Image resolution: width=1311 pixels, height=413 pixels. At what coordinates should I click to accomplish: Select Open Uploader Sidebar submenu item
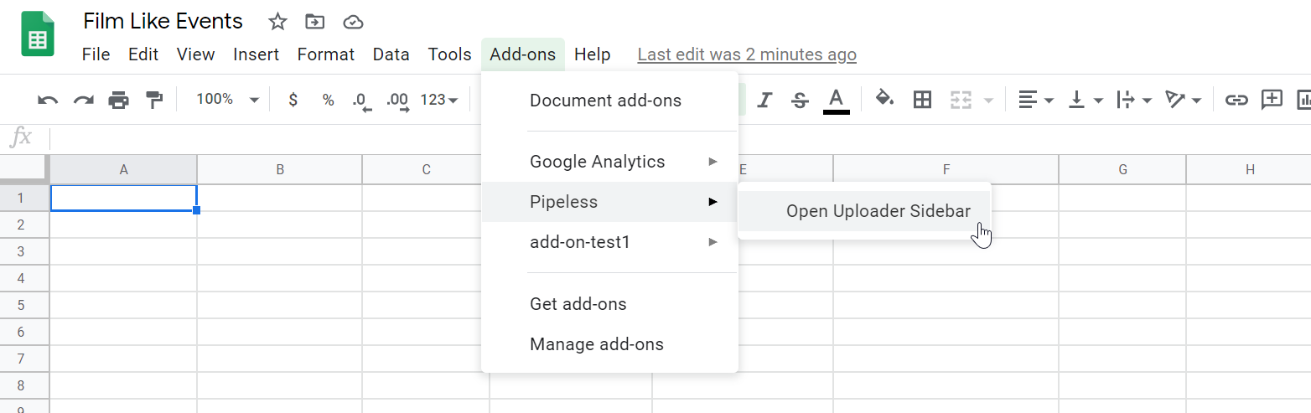click(x=878, y=211)
